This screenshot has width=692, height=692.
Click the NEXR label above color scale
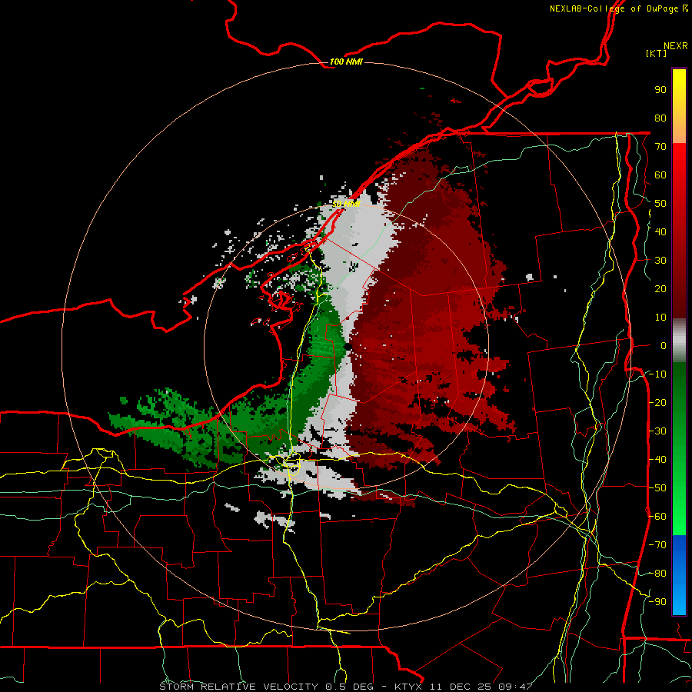(675, 46)
